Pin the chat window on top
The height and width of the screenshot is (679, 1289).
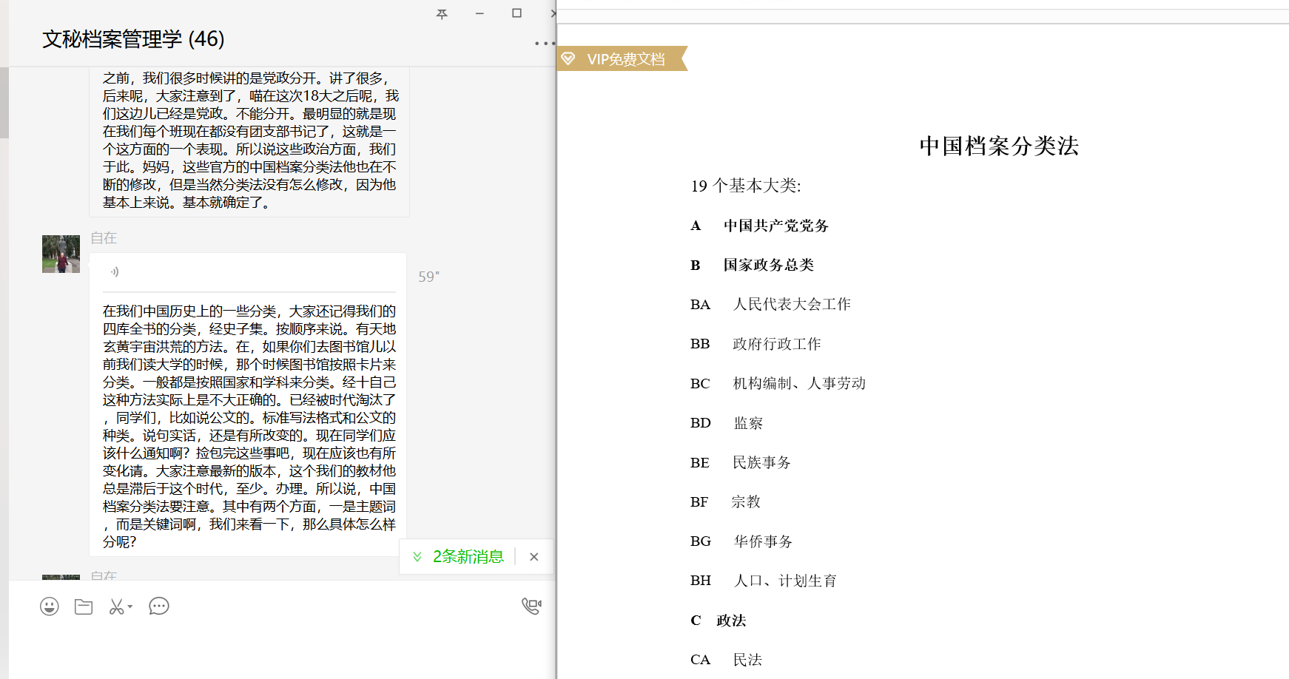[442, 14]
